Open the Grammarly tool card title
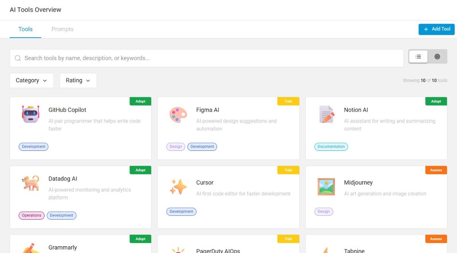The height and width of the screenshot is (253, 457). click(63, 247)
